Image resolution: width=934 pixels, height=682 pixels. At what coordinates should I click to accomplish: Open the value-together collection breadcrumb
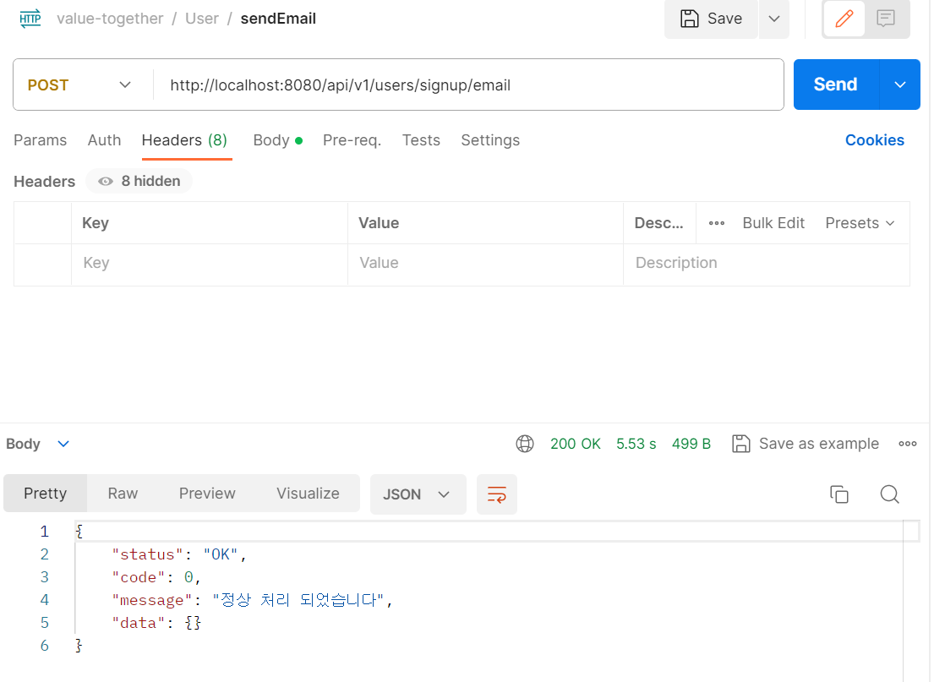point(110,19)
